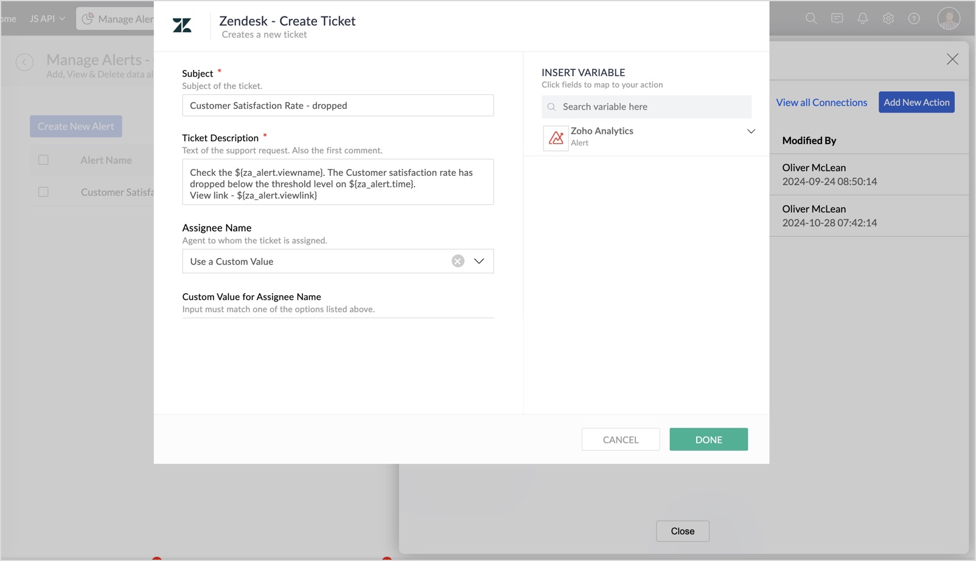The width and height of the screenshot is (976, 561).
Task: Click the Search variable field
Action: pyautogui.click(x=646, y=106)
